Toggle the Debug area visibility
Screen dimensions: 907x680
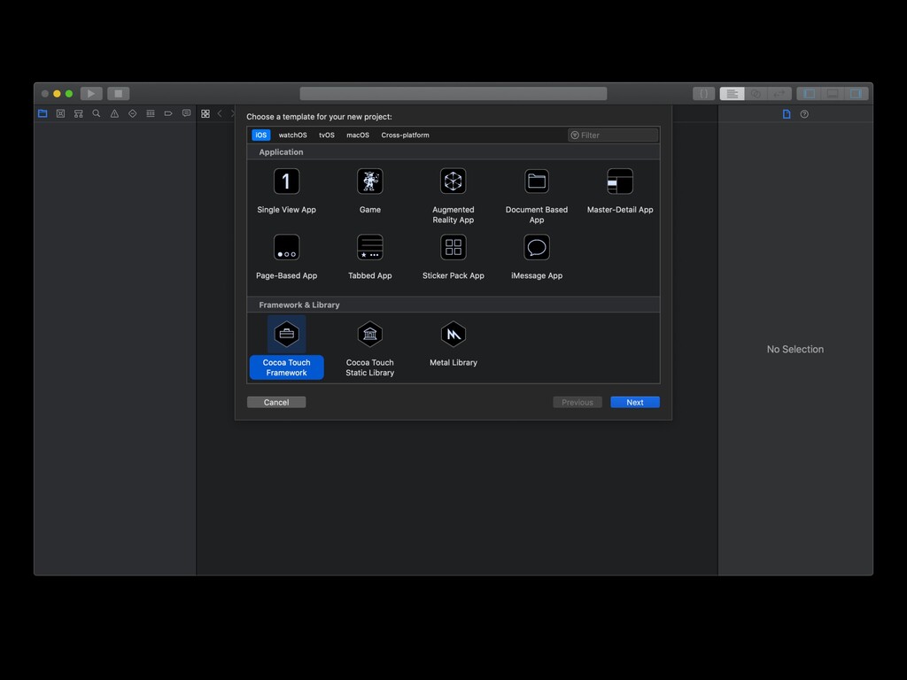pos(833,94)
